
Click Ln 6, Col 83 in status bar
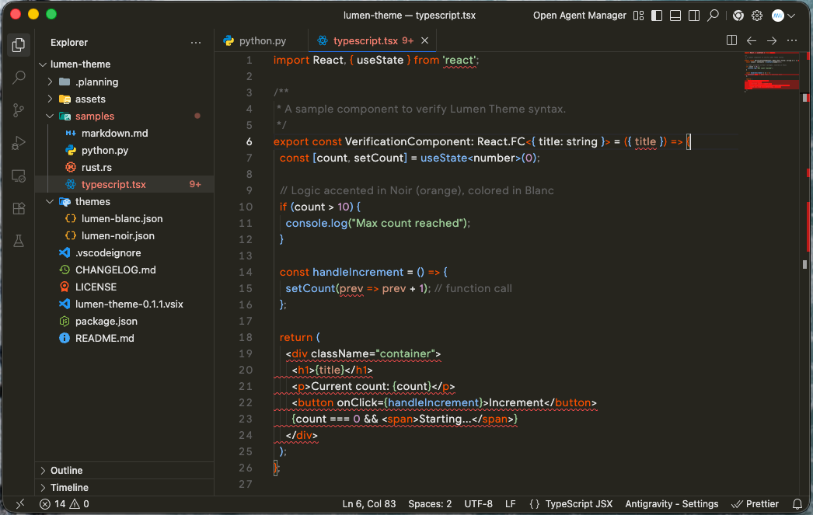368,504
